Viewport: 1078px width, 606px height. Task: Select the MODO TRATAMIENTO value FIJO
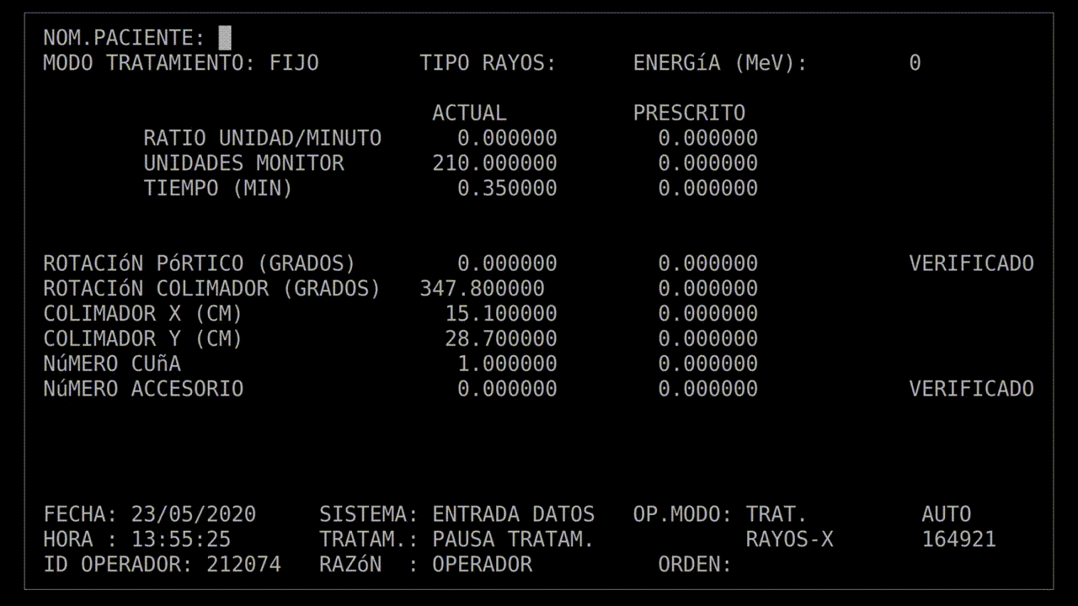[294, 62]
